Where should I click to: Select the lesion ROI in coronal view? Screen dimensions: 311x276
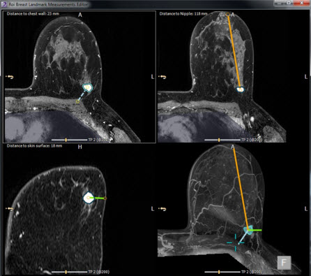tap(89, 198)
